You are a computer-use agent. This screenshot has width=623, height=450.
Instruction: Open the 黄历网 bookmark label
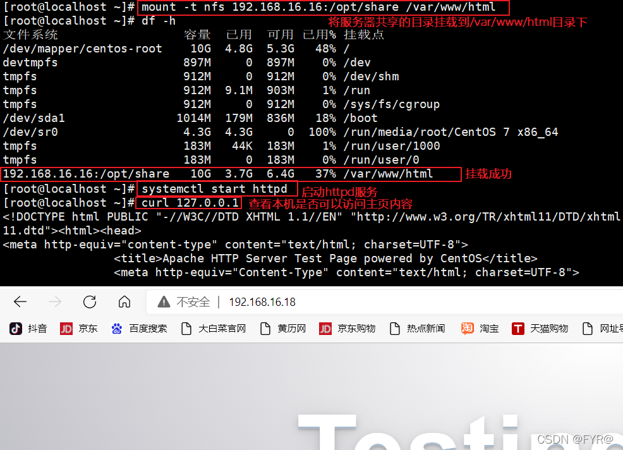tap(292, 329)
